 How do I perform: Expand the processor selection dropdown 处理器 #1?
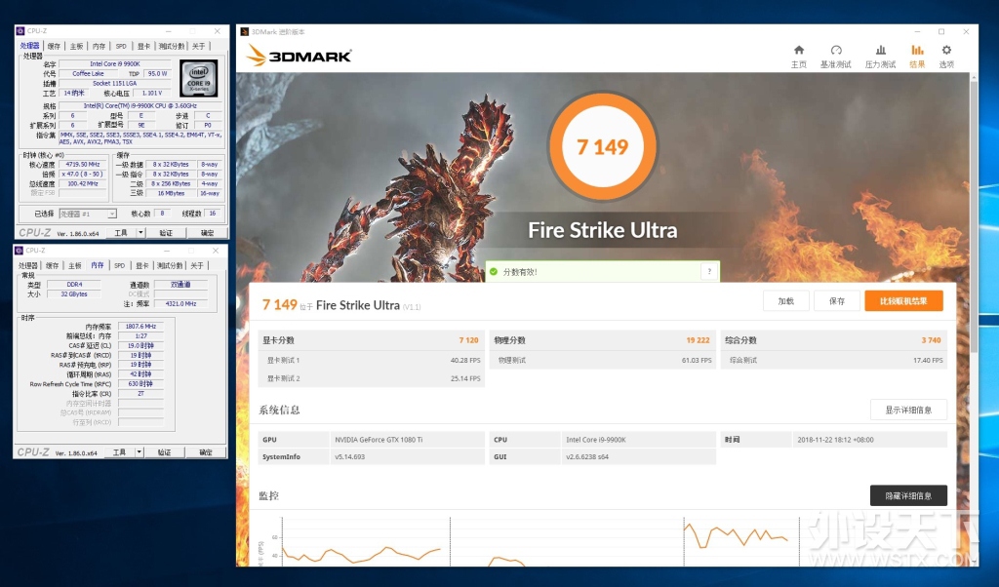88,214
